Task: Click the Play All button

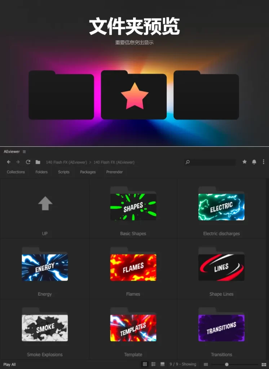Action: click(9, 364)
